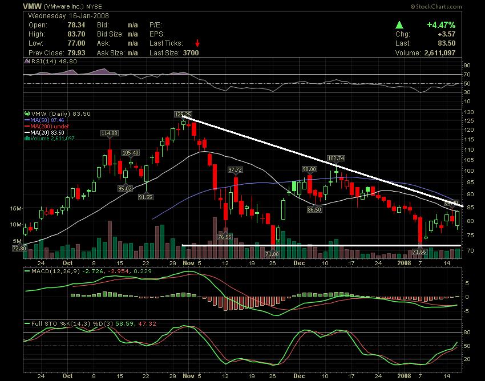Image resolution: width=485 pixels, height=381 pixels.
Task: Click the 105.40 price label
Action: pyautogui.click(x=131, y=153)
